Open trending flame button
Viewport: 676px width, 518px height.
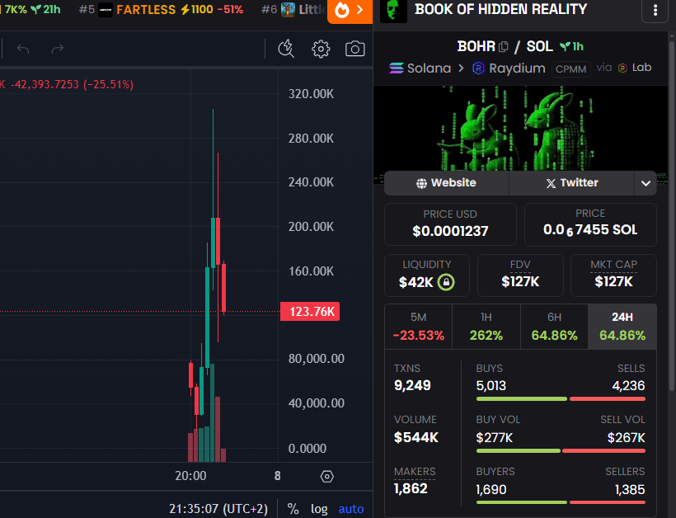click(350, 10)
